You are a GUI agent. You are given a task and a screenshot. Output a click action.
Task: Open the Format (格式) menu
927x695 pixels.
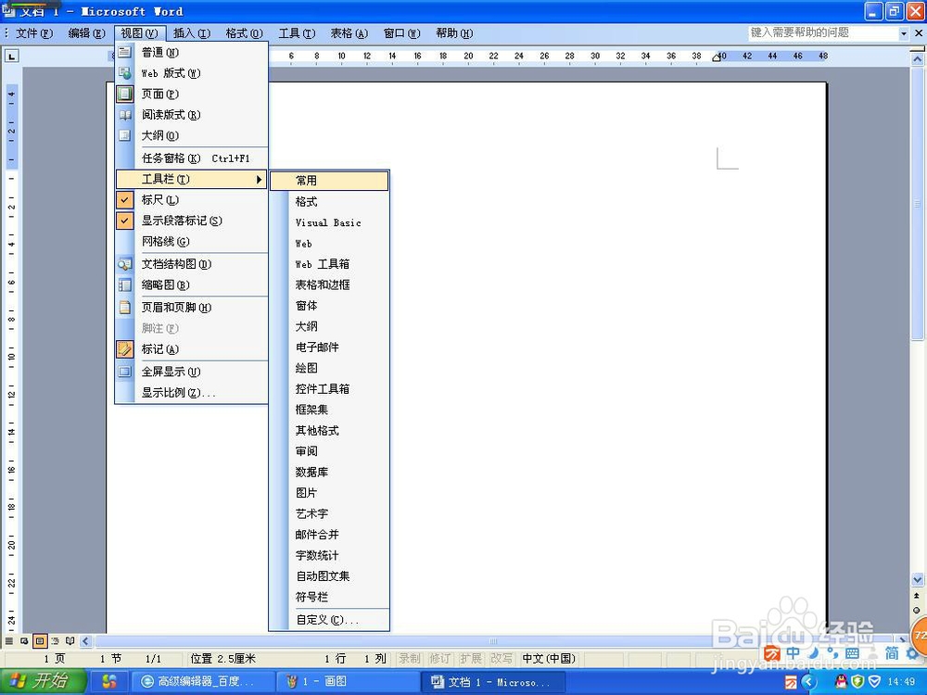coord(244,33)
